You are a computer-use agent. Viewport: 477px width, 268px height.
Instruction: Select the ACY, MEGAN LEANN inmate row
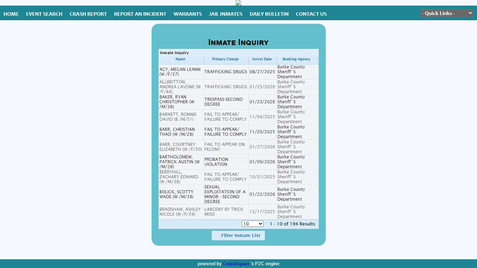click(x=180, y=72)
